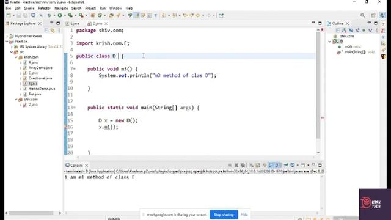Toggle Sort in Outline toolbar

345,31
